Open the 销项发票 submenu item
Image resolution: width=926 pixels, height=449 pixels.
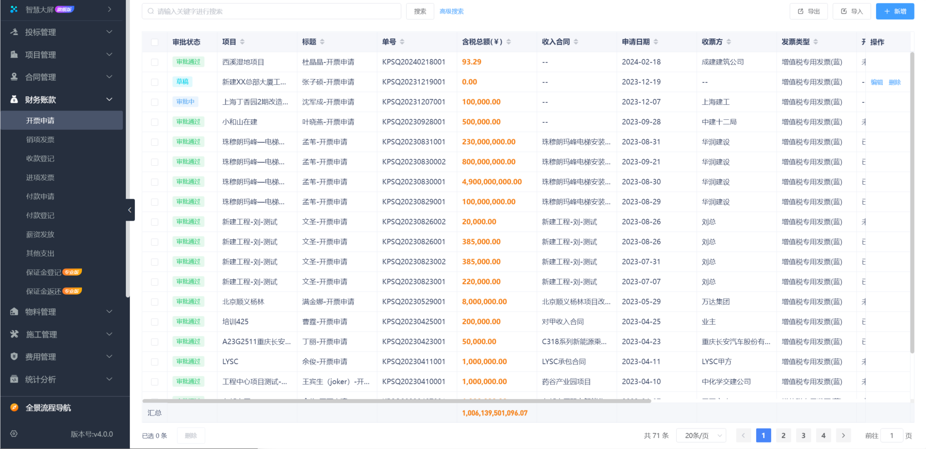(x=40, y=140)
